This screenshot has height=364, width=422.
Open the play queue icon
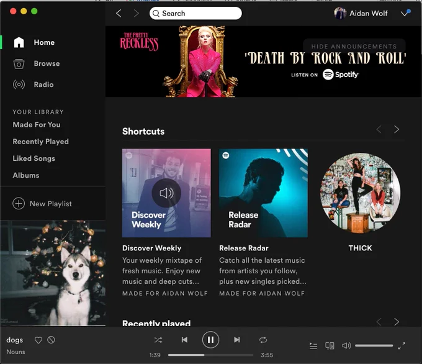click(313, 346)
